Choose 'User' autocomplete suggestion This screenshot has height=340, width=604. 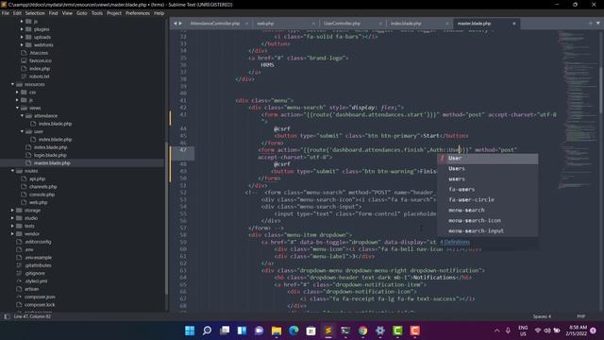point(487,159)
